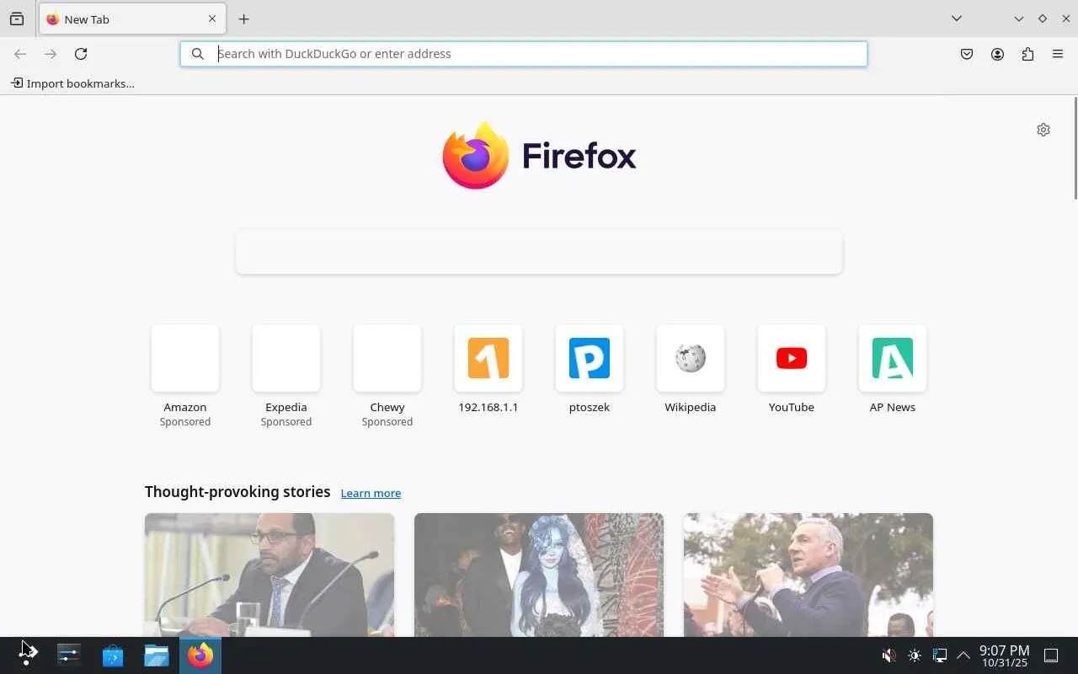Screen dimensions: 1078x674
Task: Go forward one page
Action: coord(51,54)
